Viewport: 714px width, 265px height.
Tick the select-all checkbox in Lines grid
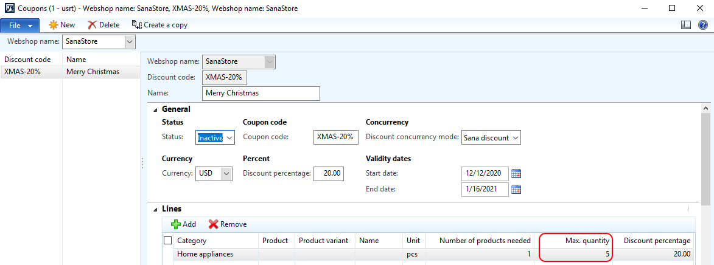tap(167, 241)
